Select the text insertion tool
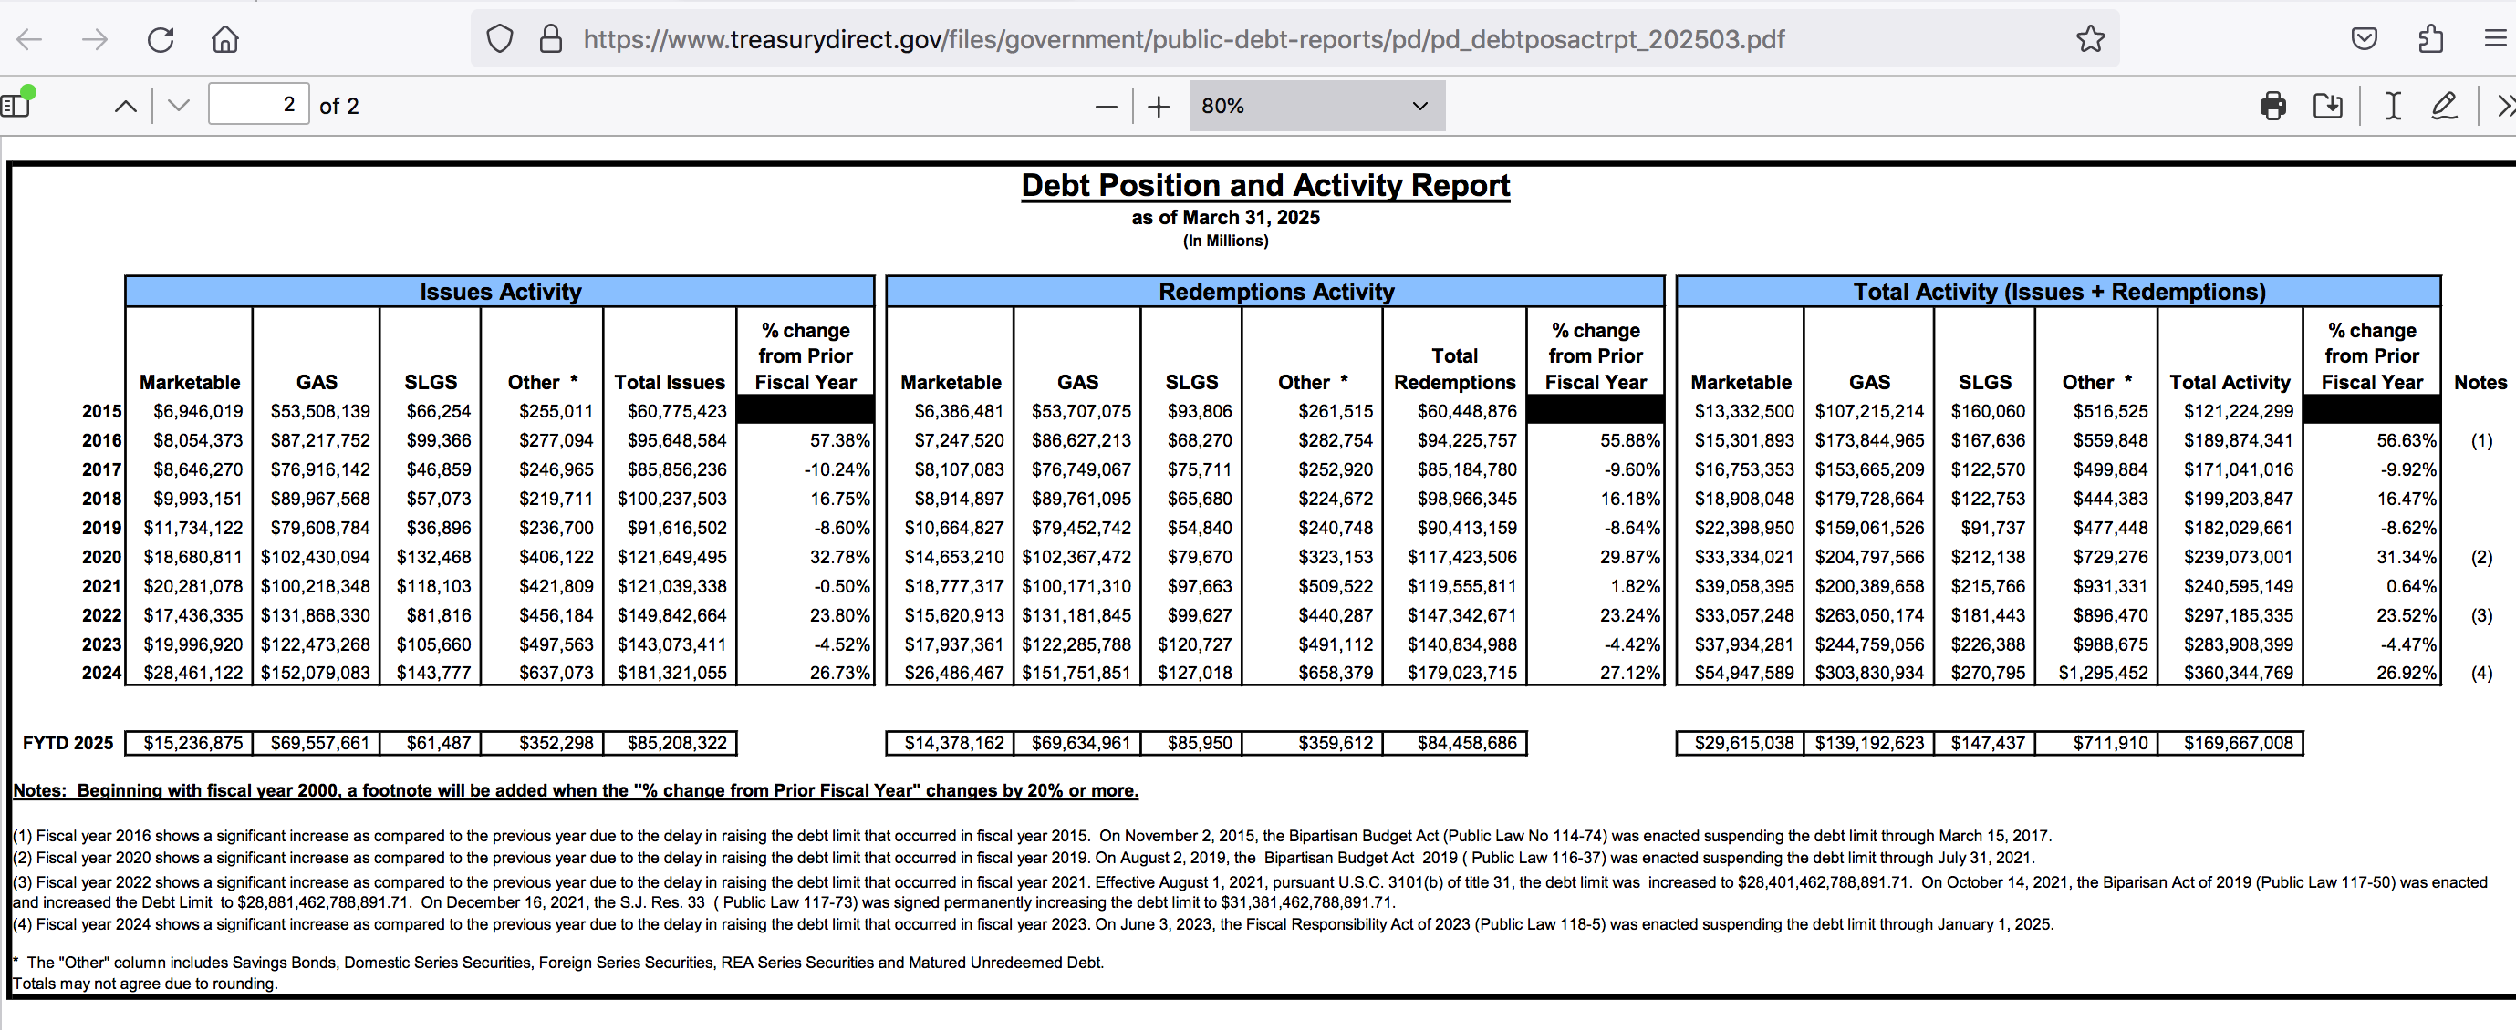Image resolution: width=2516 pixels, height=1030 pixels. click(x=2393, y=106)
